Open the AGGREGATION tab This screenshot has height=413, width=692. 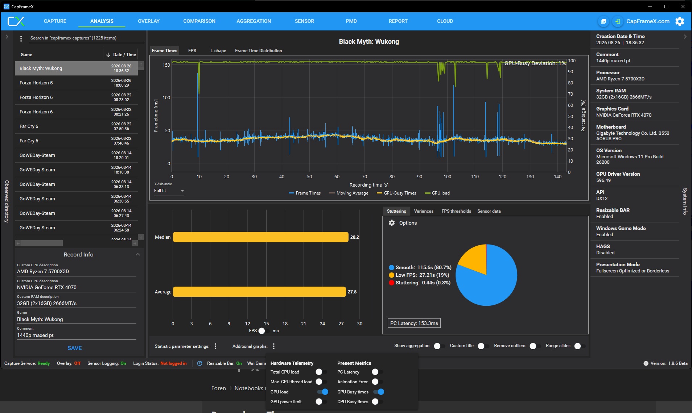click(254, 21)
